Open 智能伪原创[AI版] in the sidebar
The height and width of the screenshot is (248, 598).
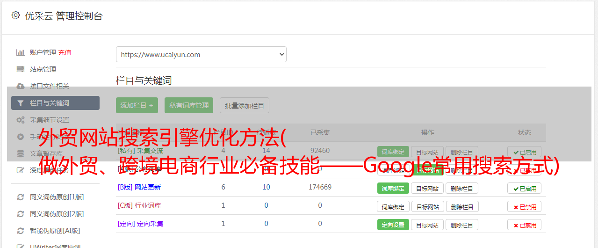point(55,231)
